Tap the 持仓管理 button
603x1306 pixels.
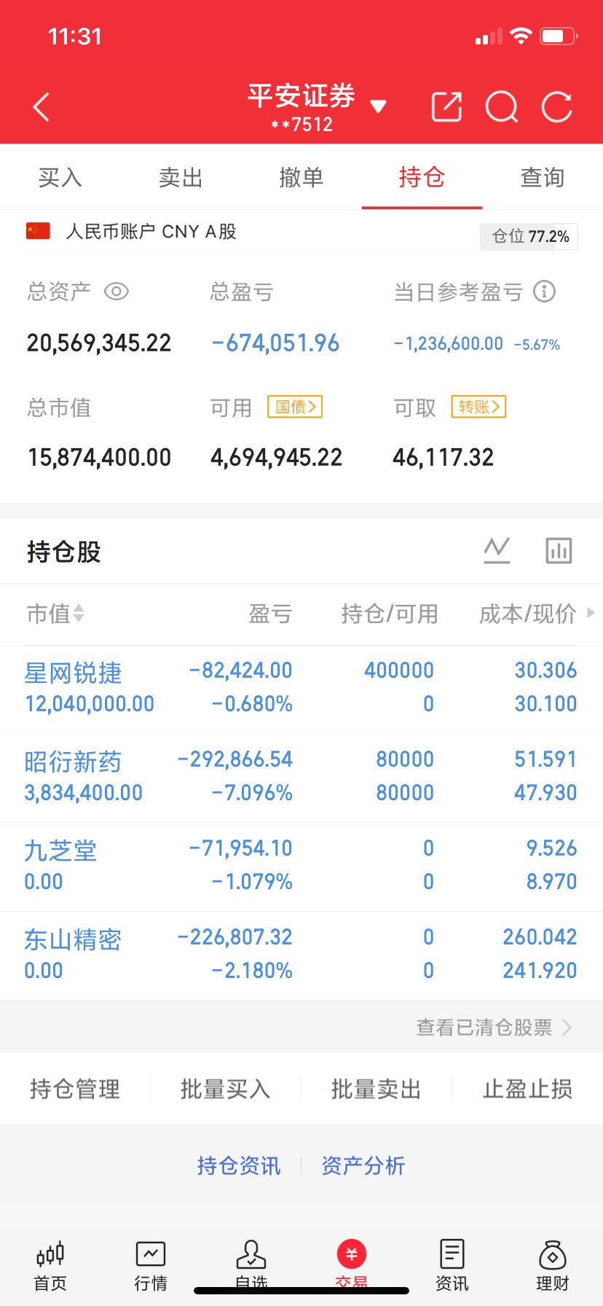75,1089
